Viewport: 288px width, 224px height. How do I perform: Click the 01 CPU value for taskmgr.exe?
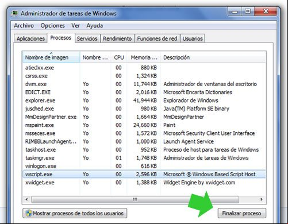click(x=118, y=158)
